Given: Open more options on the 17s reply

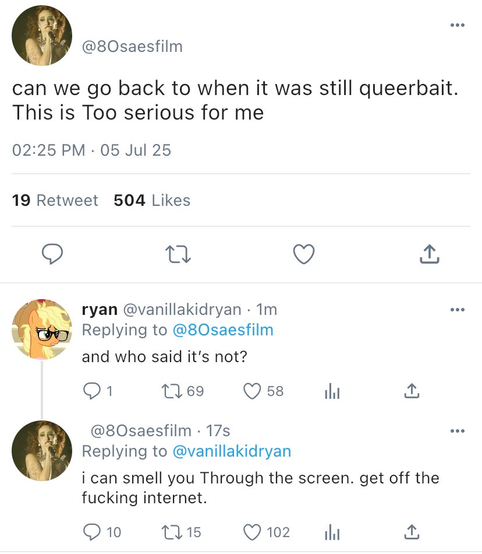Looking at the screenshot, I should 458,431.
